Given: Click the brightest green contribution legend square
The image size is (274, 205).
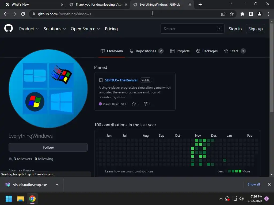Looking at the screenshot, I should (240, 171).
